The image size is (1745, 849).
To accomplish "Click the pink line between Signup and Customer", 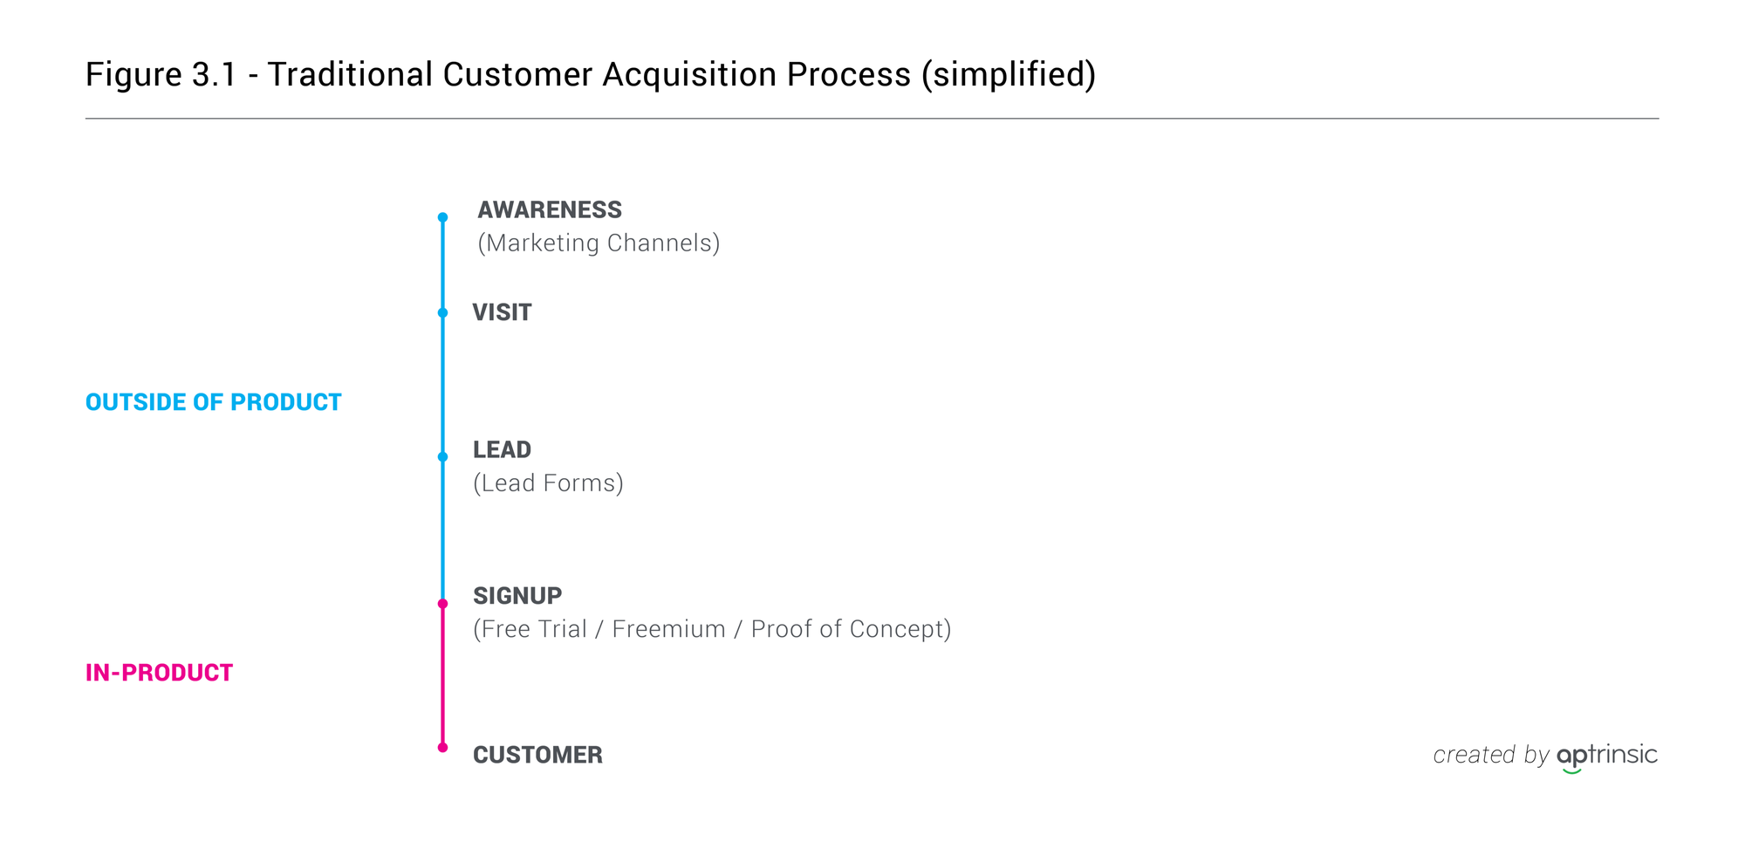I will click(x=442, y=675).
